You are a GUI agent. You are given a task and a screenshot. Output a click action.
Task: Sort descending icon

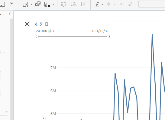click(83, 4)
